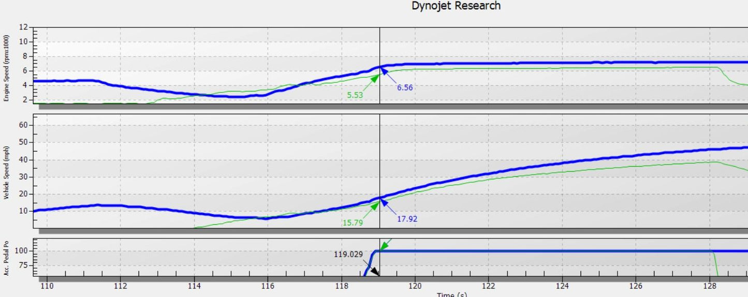This screenshot has width=748, height=297.
Task: Click the green arrow marker for value 15.79
Action: [x=374, y=206]
